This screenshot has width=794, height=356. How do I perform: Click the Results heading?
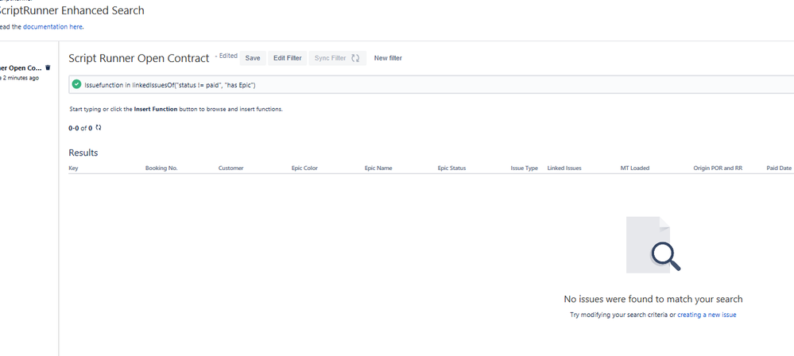(83, 153)
